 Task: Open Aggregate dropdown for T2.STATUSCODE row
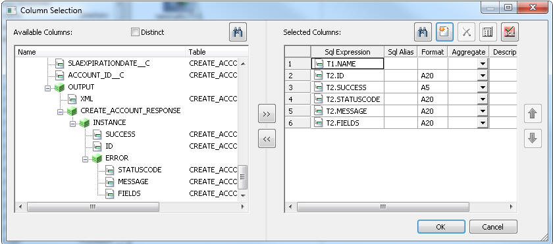(x=483, y=99)
